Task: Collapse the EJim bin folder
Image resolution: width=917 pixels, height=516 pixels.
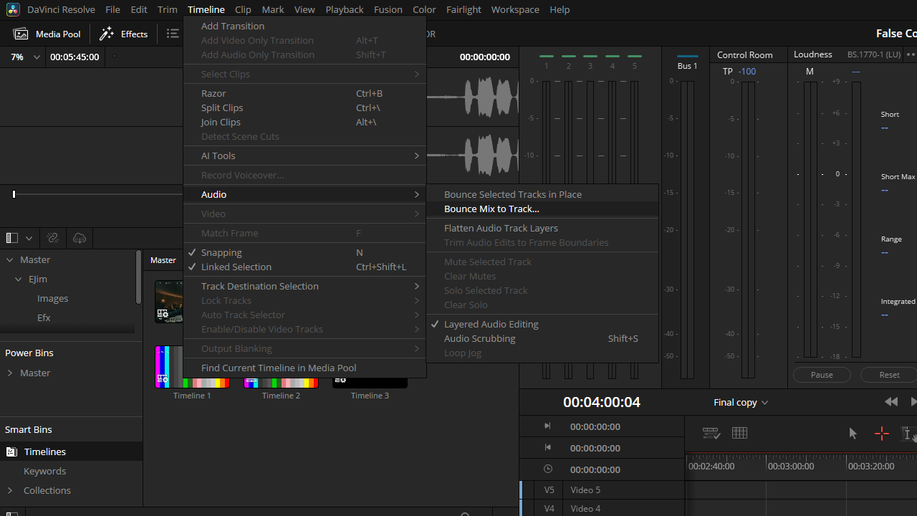Action: click(19, 279)
